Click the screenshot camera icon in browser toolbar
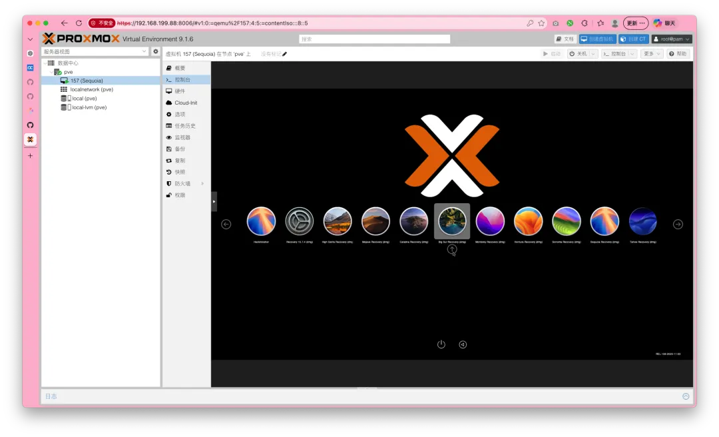The height and width of the screenshot is (437, 719). pyautogui.click(x=555, y=23)
